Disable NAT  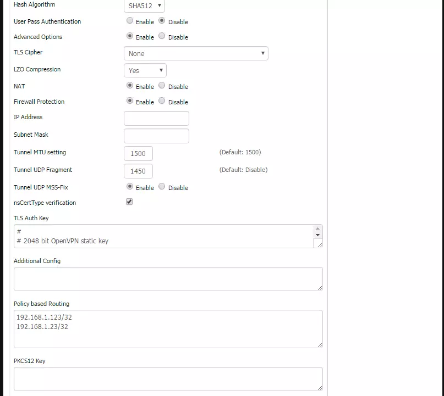162,86
